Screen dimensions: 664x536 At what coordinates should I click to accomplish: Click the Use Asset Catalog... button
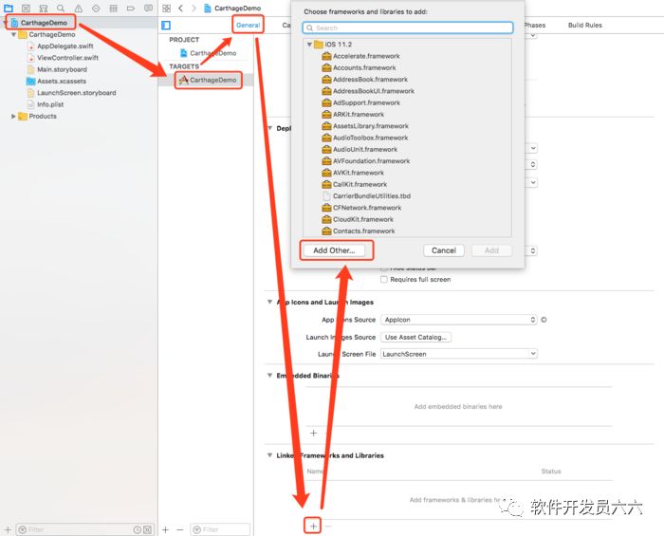(x=415, y=337)
